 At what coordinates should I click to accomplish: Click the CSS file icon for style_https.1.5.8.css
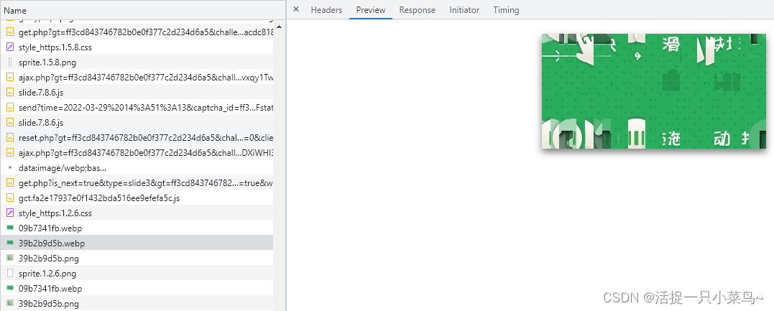[10, 47]
